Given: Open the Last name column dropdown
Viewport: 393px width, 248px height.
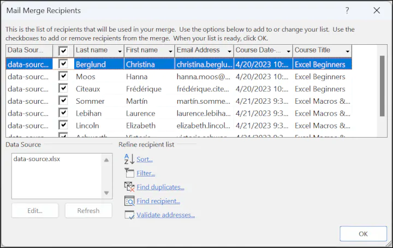Looking at the screenshot, I should 120,51.
